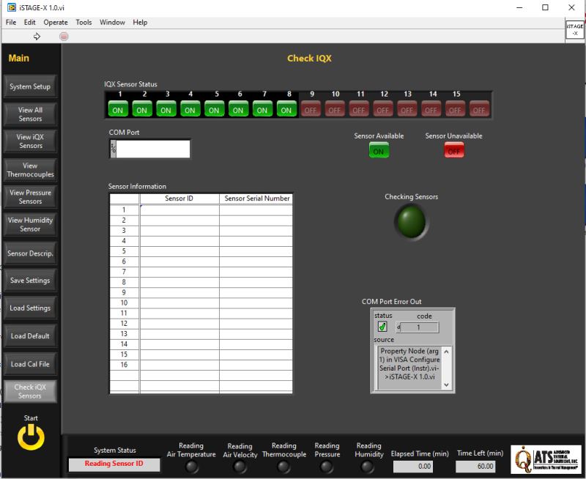Open the Help menu
Image resolution: width=586 pixels, height=479 pixels.
click(140, 23)
